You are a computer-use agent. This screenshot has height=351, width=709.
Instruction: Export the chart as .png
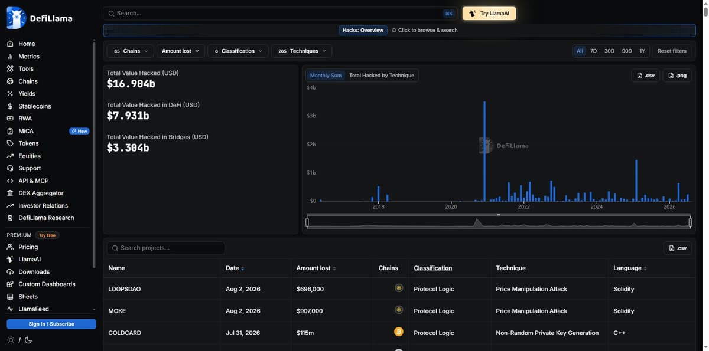pos(677,76)
